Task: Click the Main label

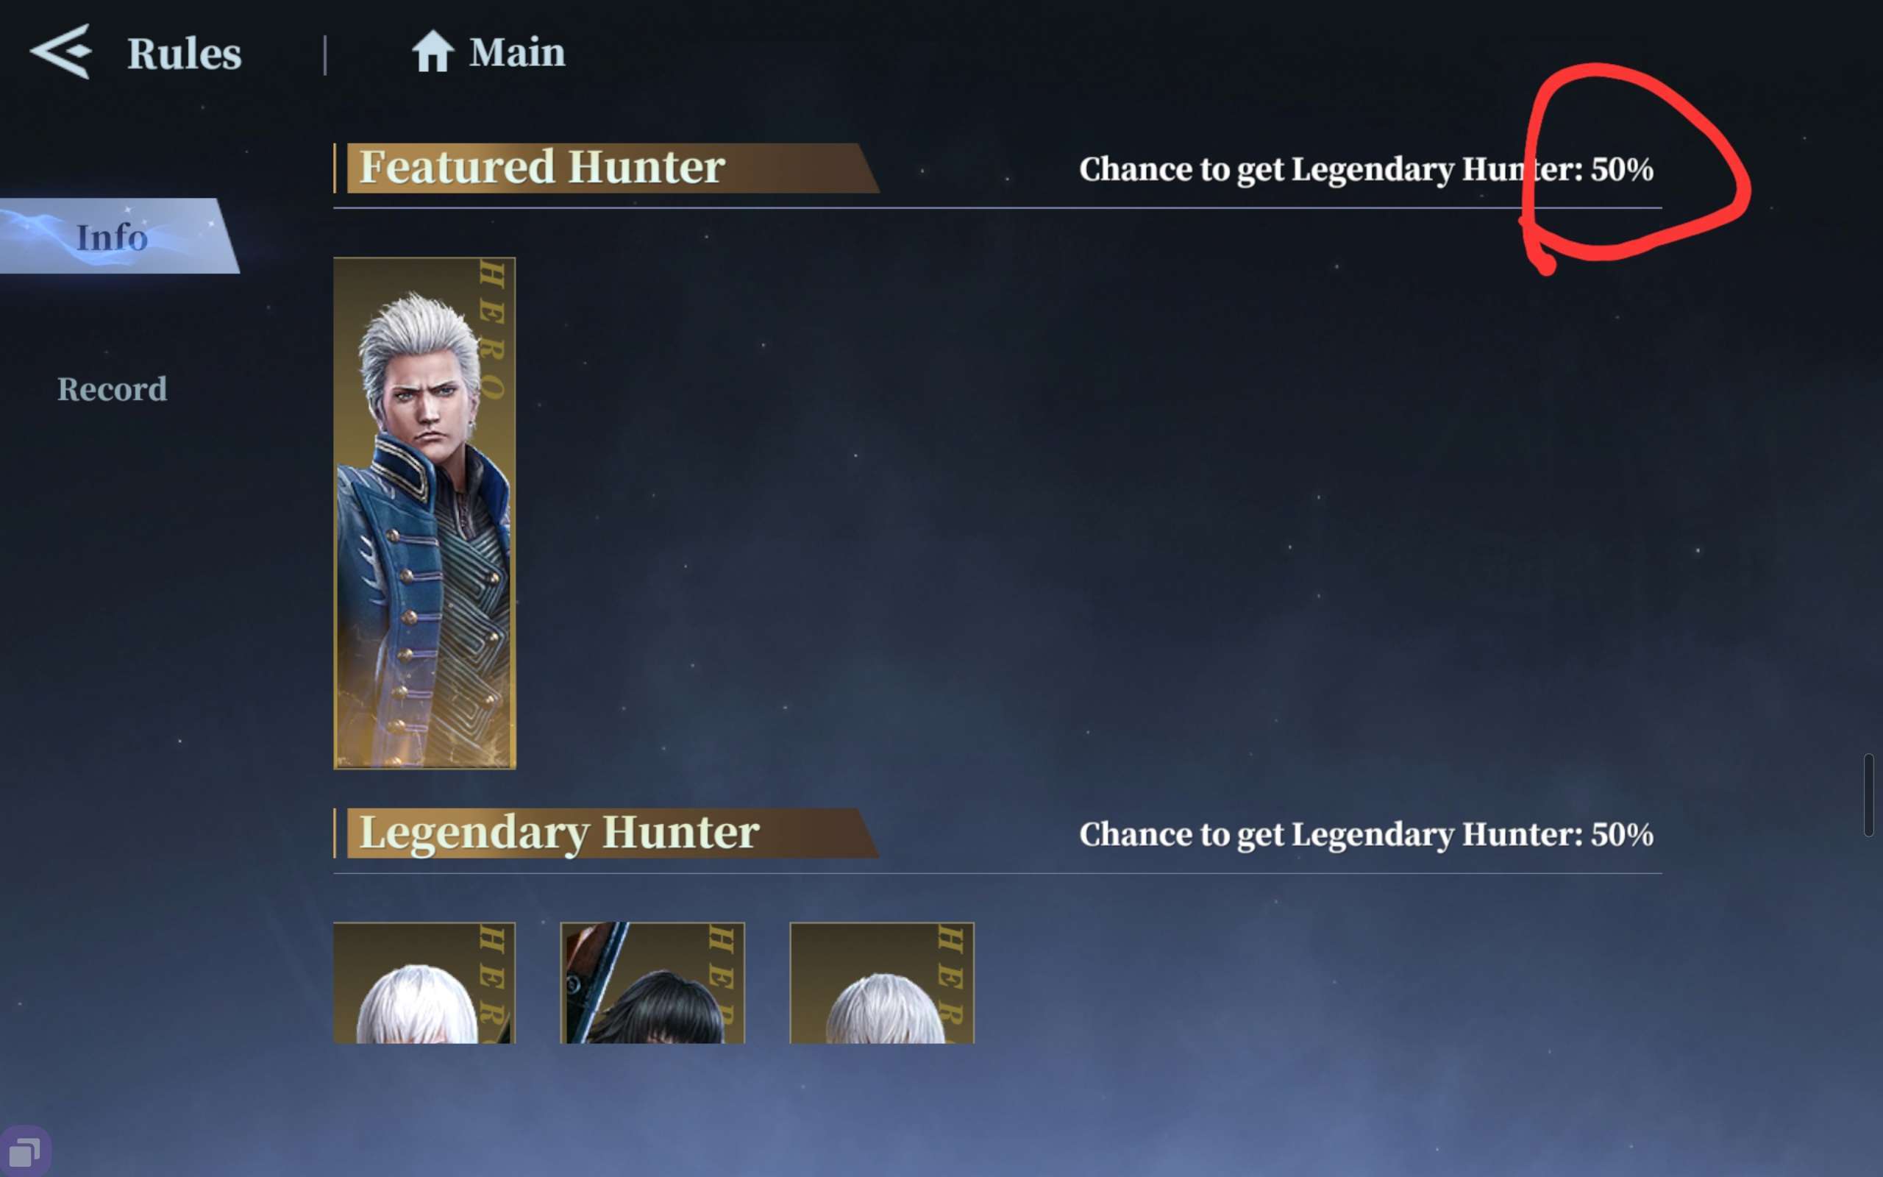Action: 517,53
